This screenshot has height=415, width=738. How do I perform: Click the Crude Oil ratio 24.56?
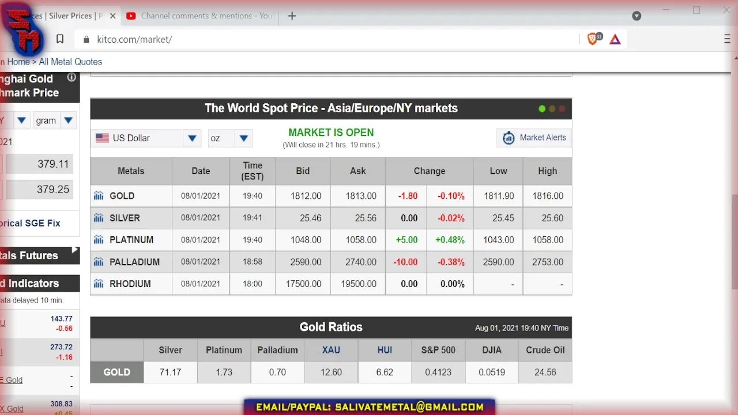(545, 372)
